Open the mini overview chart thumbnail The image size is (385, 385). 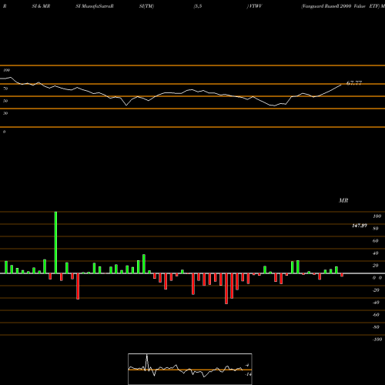coord(190,369)
